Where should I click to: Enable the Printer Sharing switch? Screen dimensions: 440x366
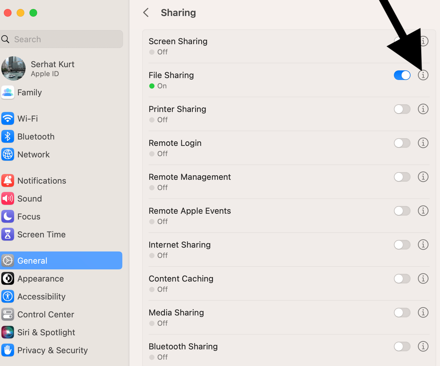click(402, 109)
